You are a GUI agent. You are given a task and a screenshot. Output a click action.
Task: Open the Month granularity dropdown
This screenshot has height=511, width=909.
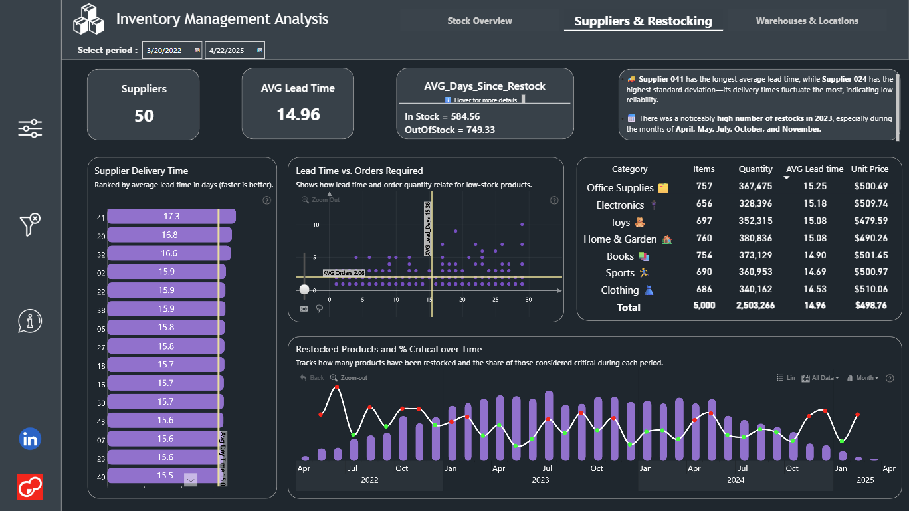[x=862, y=378]
